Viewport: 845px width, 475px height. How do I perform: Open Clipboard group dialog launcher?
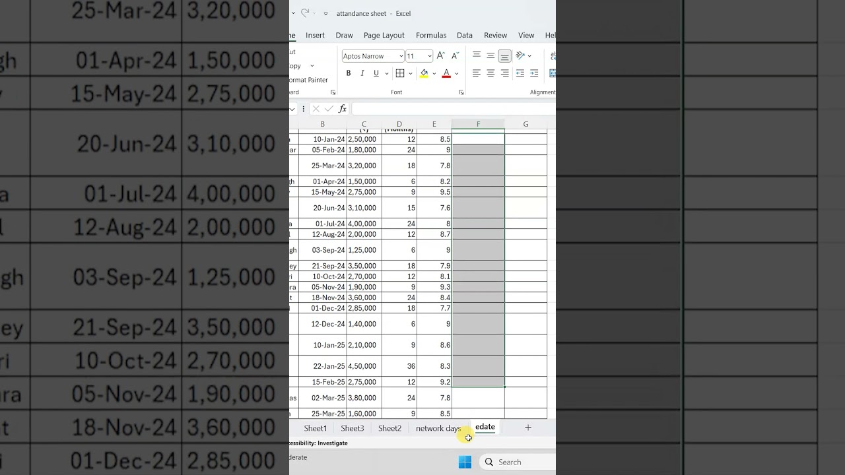click(x=333, y=92)
